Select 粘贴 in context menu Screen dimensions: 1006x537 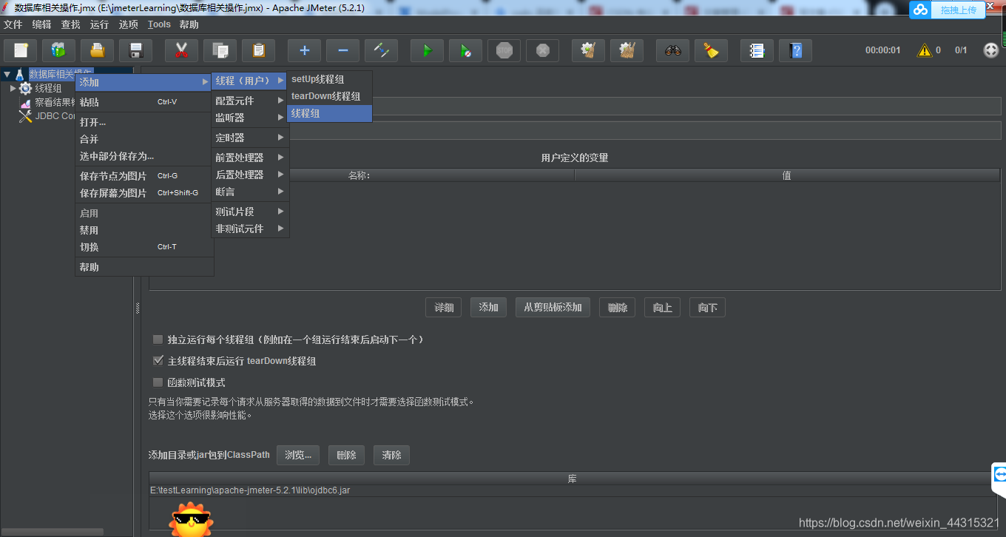[144, 102]
